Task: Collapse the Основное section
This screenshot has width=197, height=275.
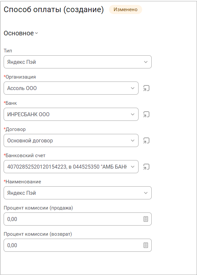Action: (21, 33)
